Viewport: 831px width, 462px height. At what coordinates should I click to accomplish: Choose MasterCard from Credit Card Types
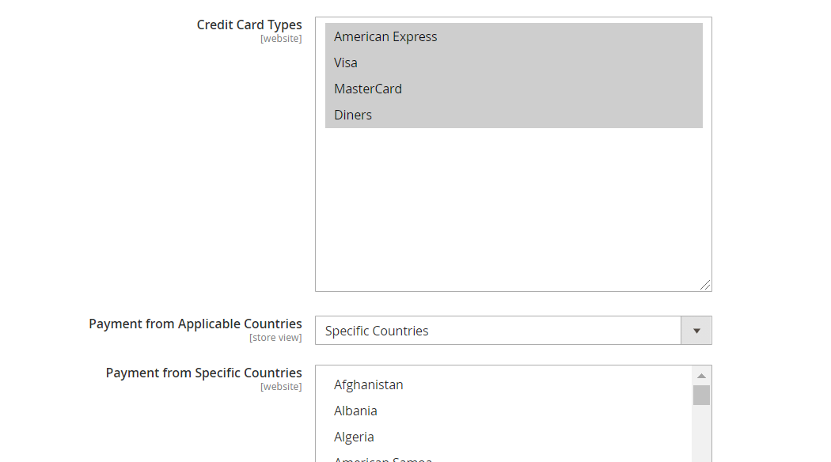point(368,89)
